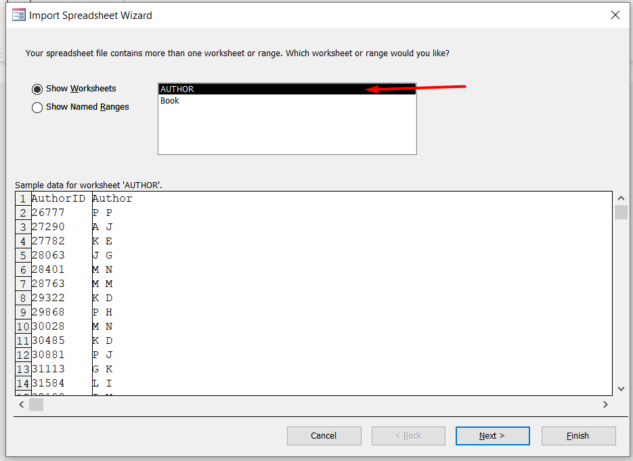The image size is (633, 461).
Task: Select the Show Named Ranges option
Action: click(x=37, y=107)
